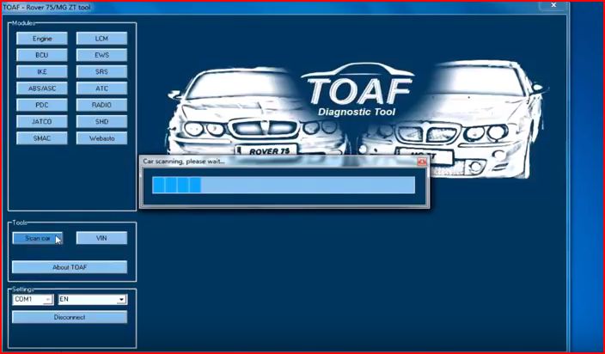The width and height of the screenshot is (605, 354).
Task: Open the LCM module
Action: point(101,39)
